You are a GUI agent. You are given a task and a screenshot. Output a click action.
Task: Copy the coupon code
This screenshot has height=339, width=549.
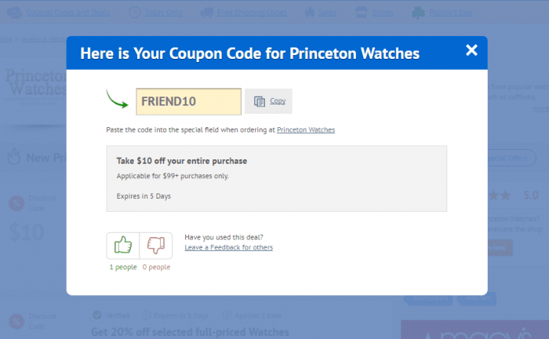coord(268,101)
